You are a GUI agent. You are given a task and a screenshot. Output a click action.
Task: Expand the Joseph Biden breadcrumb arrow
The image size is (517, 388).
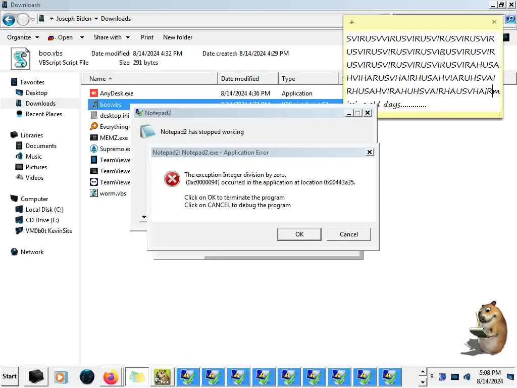[96, 19]
